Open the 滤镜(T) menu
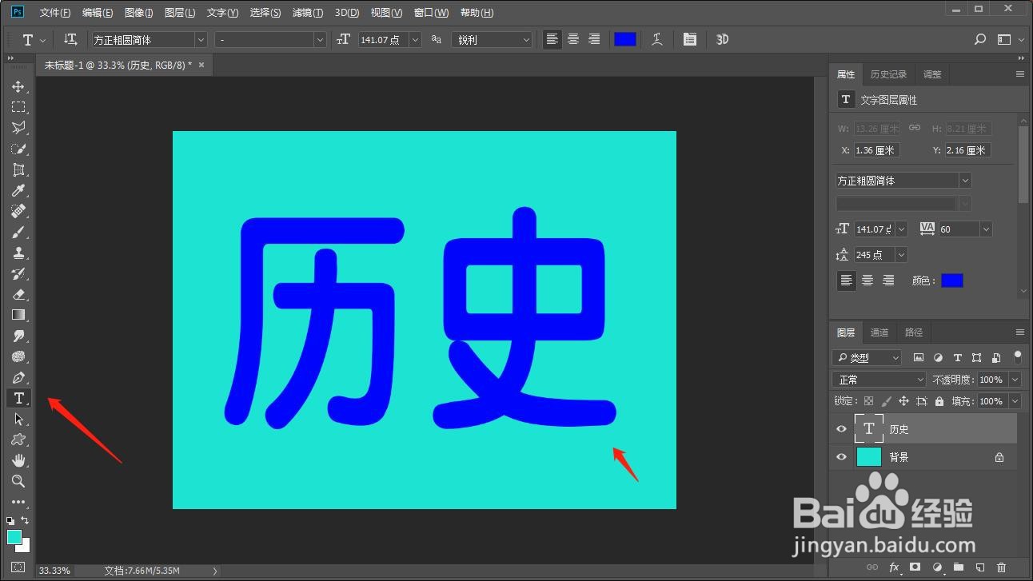Viewport: 1033px width, 581px height. 308,13
